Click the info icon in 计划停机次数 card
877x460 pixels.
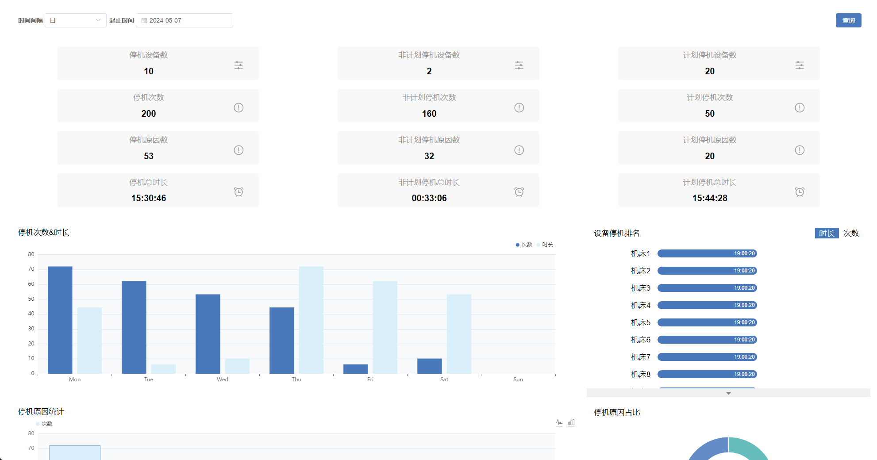tap(800, 107)
